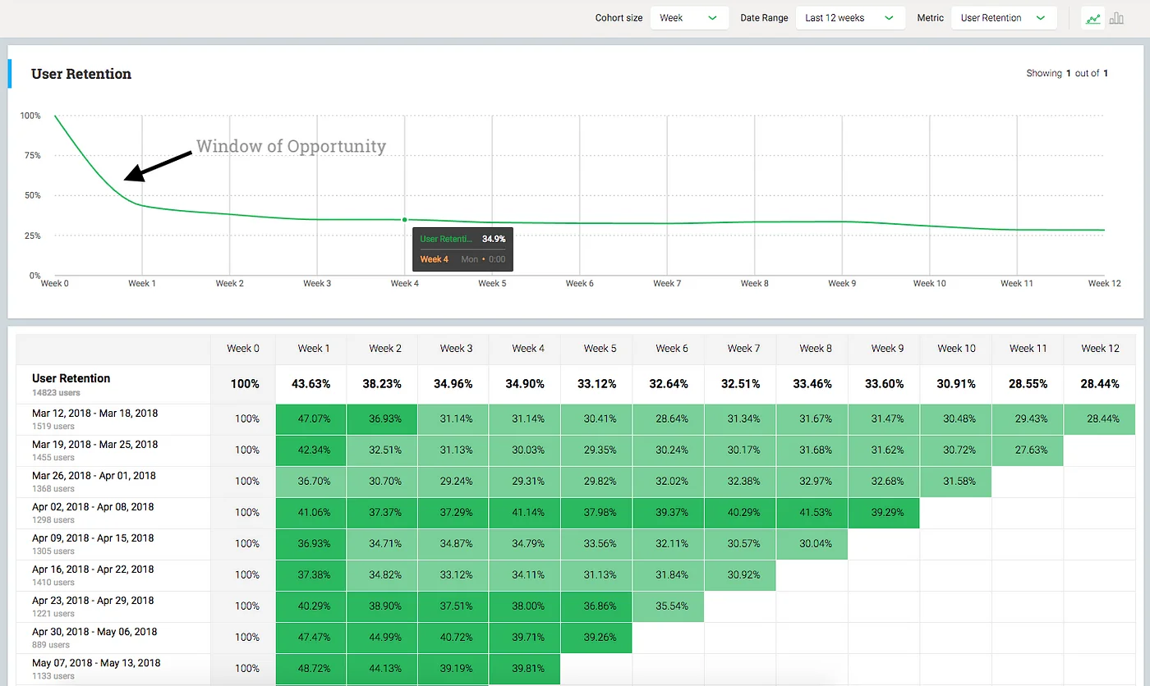The height and width of the screenshot is (686, 1150).
Task: Switch to line chart view
Action: tap(1092, 17)
